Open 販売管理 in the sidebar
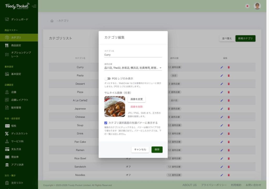 point(19,108)
